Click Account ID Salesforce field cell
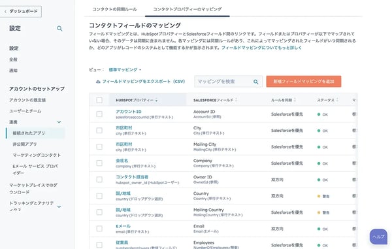Screen dimensions: 392x249 click(x=207, y=114)
